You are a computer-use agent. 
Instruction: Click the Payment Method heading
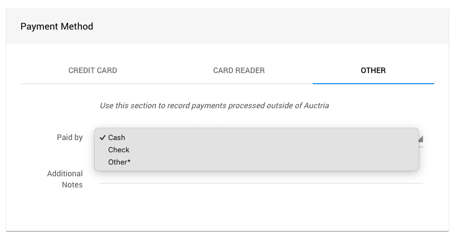click(x=57, y=26)
